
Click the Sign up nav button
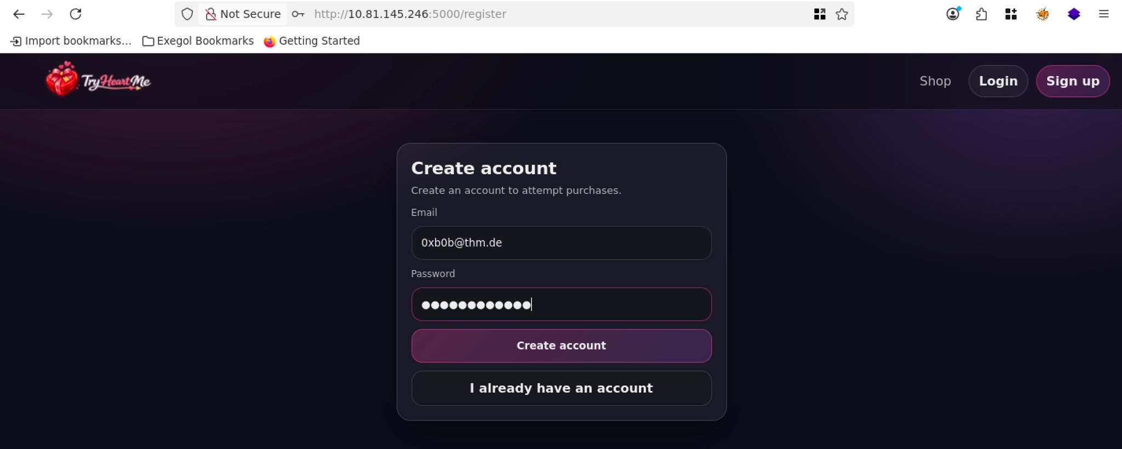(x=1072, y=81)
